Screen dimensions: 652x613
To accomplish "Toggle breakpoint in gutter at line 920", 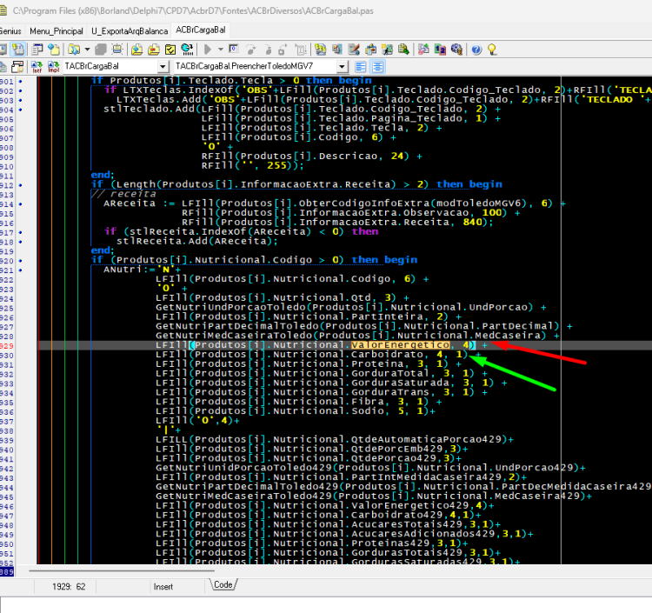I will (20, 261).
